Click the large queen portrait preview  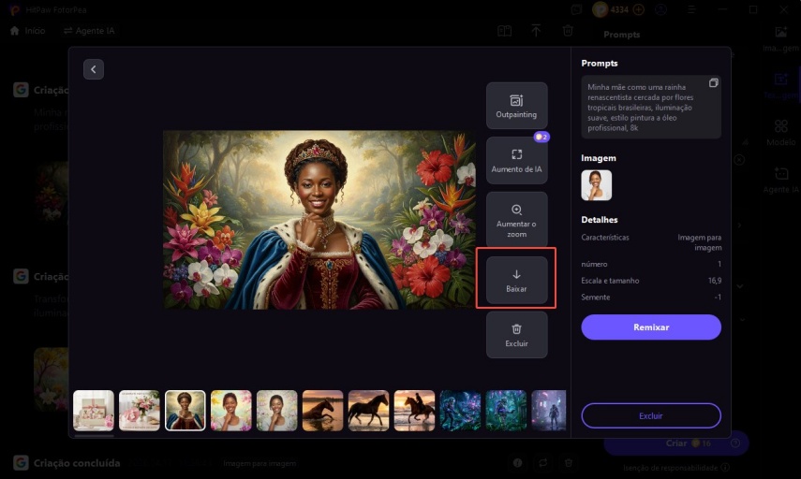click(x=319, y=220)
